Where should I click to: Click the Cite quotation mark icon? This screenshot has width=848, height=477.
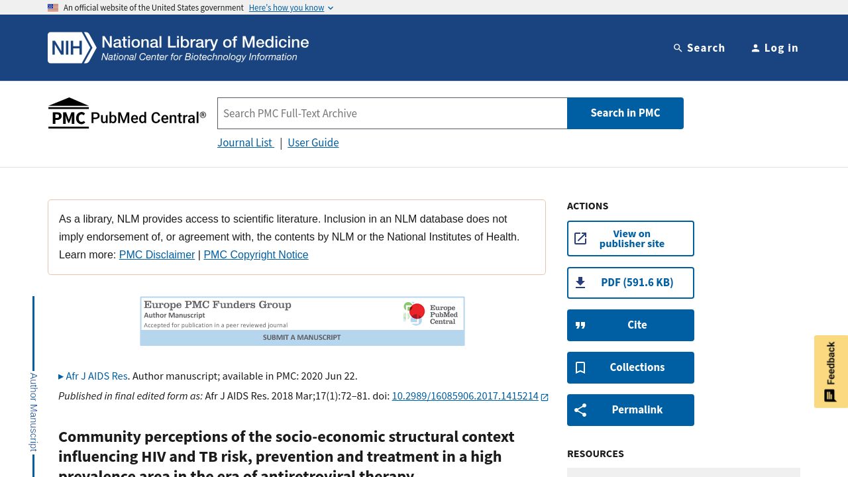pos(580,325)
